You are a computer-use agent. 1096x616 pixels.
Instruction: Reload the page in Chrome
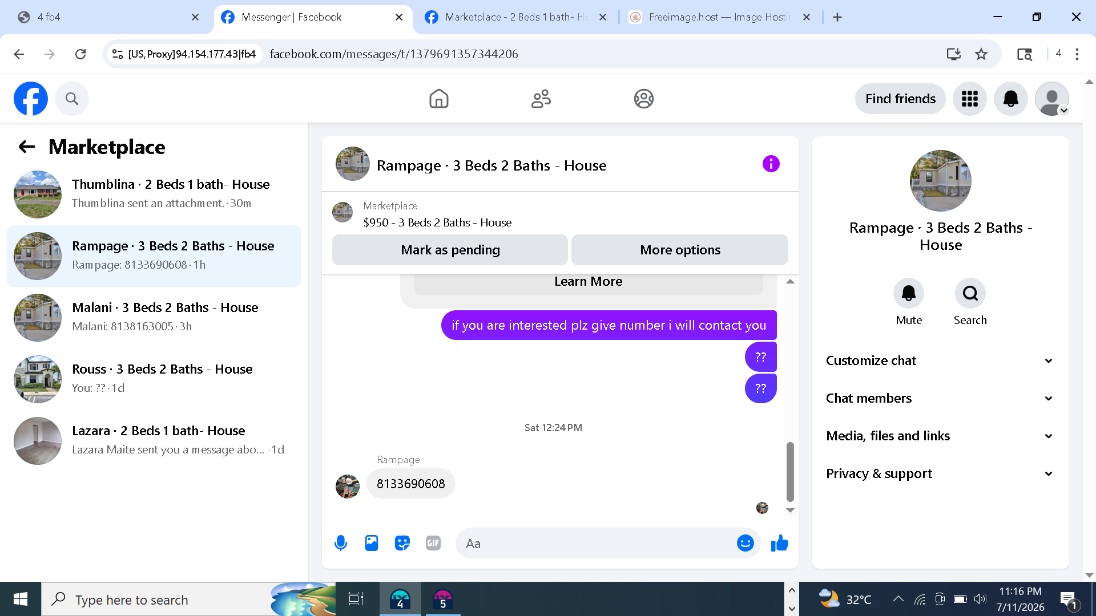(80, 54)
